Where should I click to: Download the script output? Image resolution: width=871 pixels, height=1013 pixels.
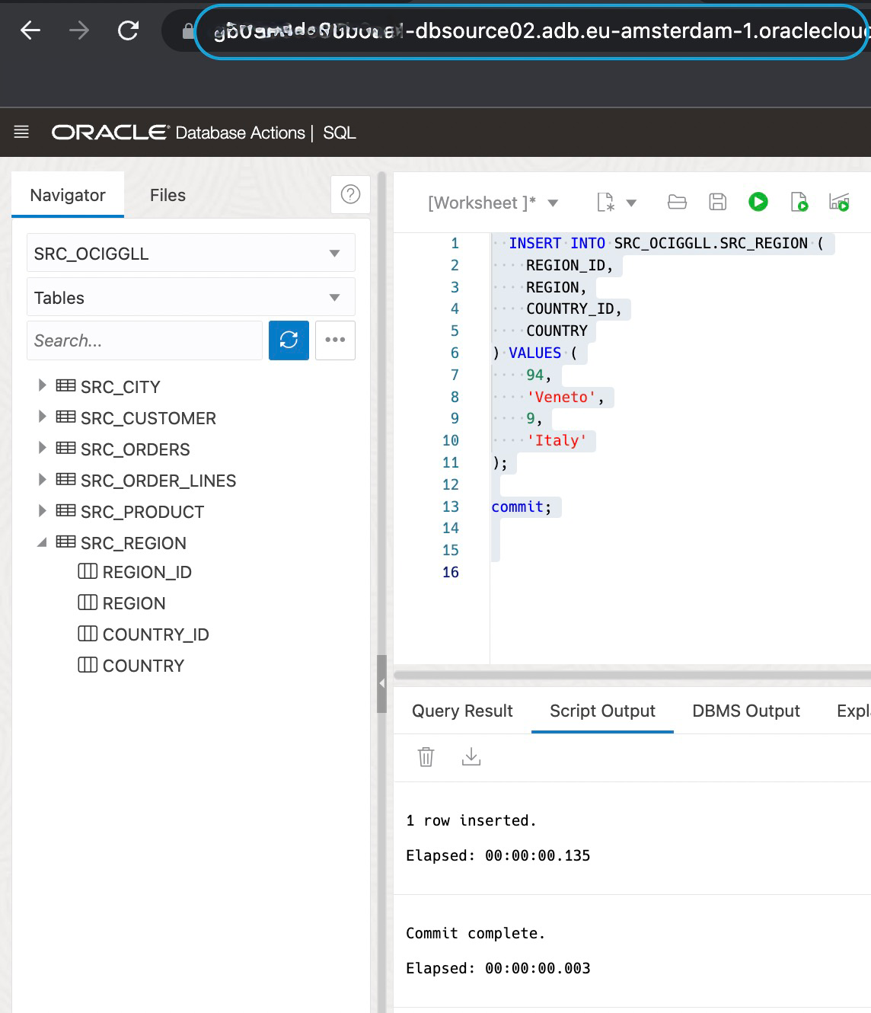coord(471,756)
